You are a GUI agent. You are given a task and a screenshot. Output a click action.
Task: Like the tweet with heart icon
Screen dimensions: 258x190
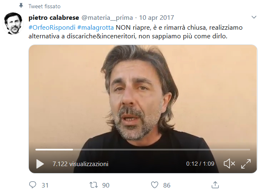(155, 185)
